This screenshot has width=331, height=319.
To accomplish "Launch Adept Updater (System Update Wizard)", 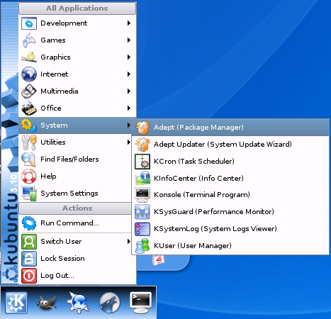I will [230, 145].
